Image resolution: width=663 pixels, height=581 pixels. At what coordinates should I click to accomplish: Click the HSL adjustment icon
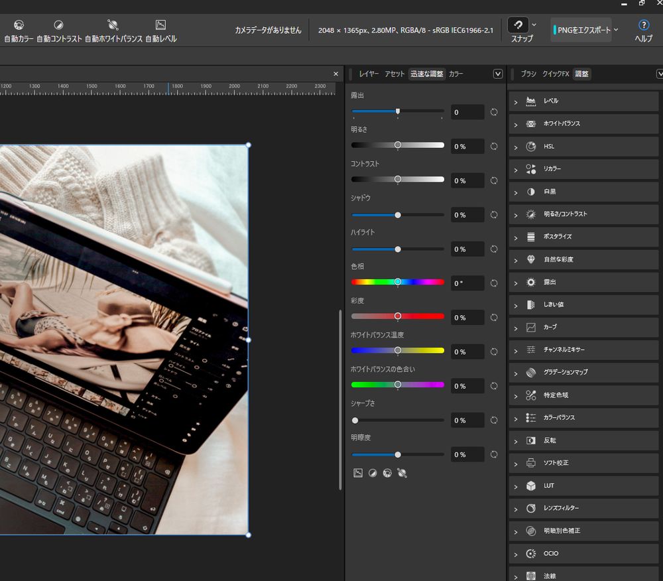(x=530, y=147)
